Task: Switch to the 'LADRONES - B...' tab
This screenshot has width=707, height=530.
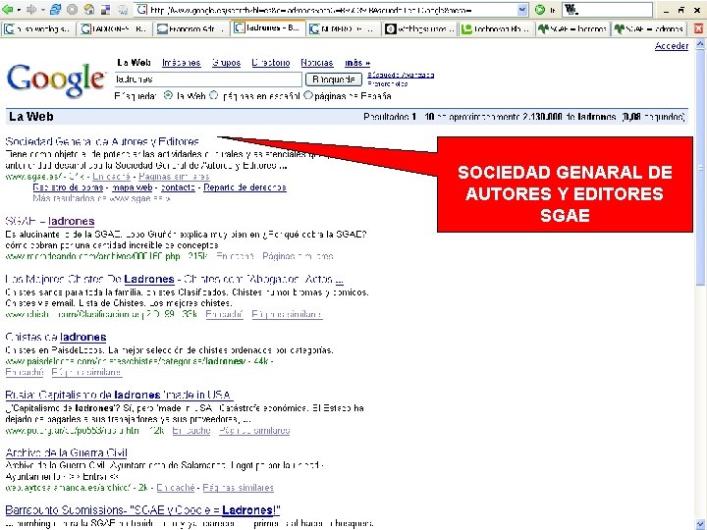Action: 114,29
